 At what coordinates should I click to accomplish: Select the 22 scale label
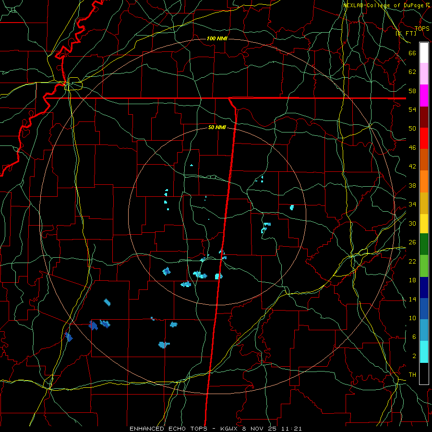pyautogui.click(x=412, y=261)
